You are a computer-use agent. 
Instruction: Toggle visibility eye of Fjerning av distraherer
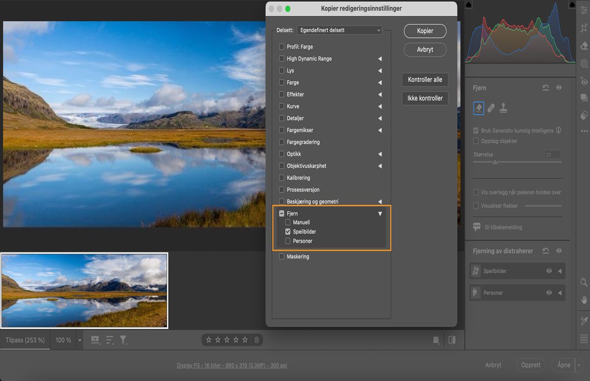[x=559, y=251]
